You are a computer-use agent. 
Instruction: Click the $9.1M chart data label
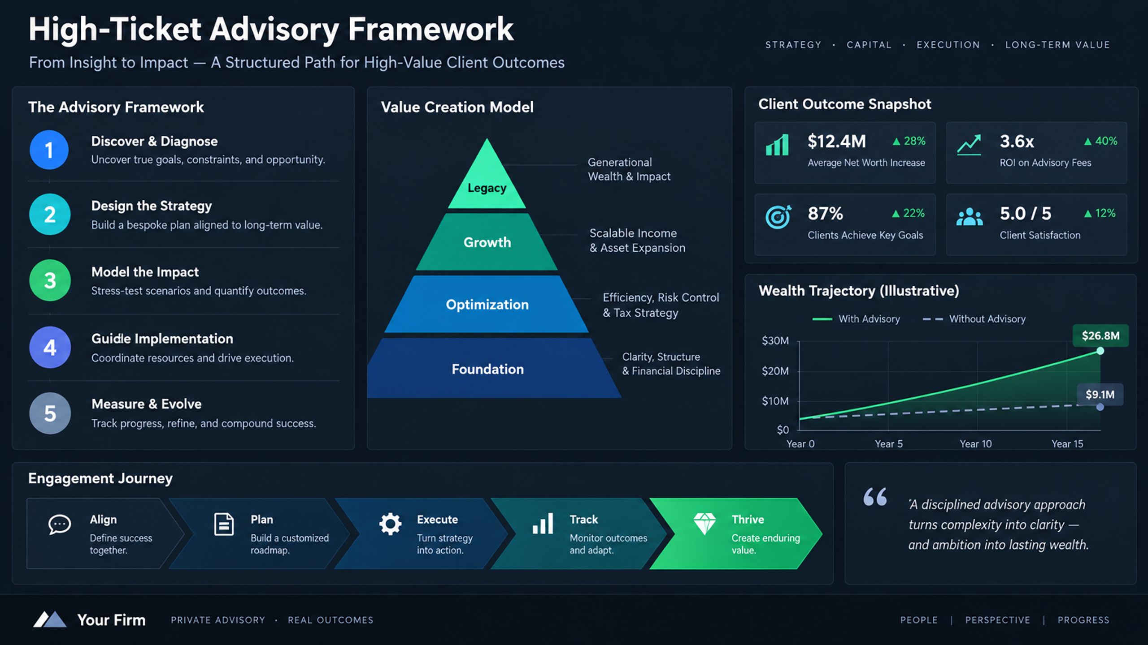coord(1100,394)
